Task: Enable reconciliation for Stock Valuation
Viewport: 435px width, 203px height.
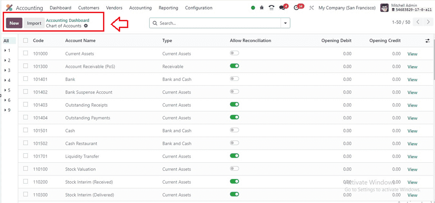Action: point(234,169)
